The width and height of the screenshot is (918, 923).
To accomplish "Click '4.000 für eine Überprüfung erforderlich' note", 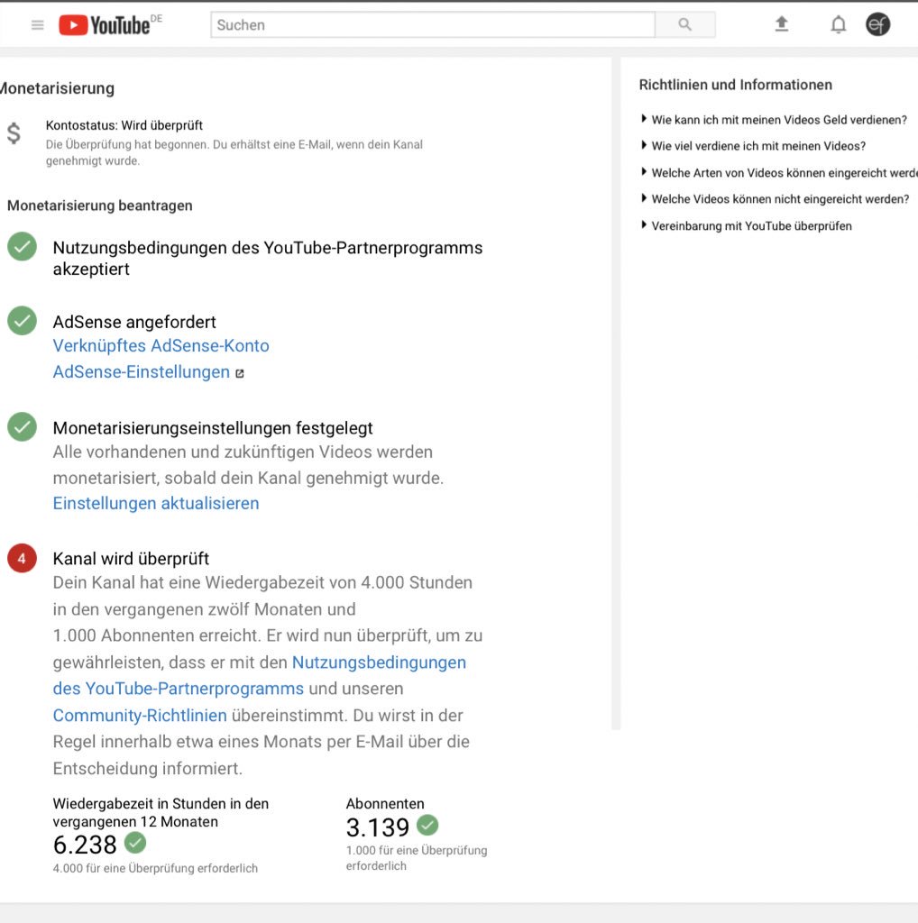I will pyautogui.click(x=155, y=868).
